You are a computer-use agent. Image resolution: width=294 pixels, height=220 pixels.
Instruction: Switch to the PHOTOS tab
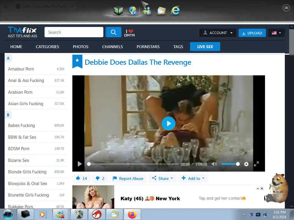click(81, 47)
